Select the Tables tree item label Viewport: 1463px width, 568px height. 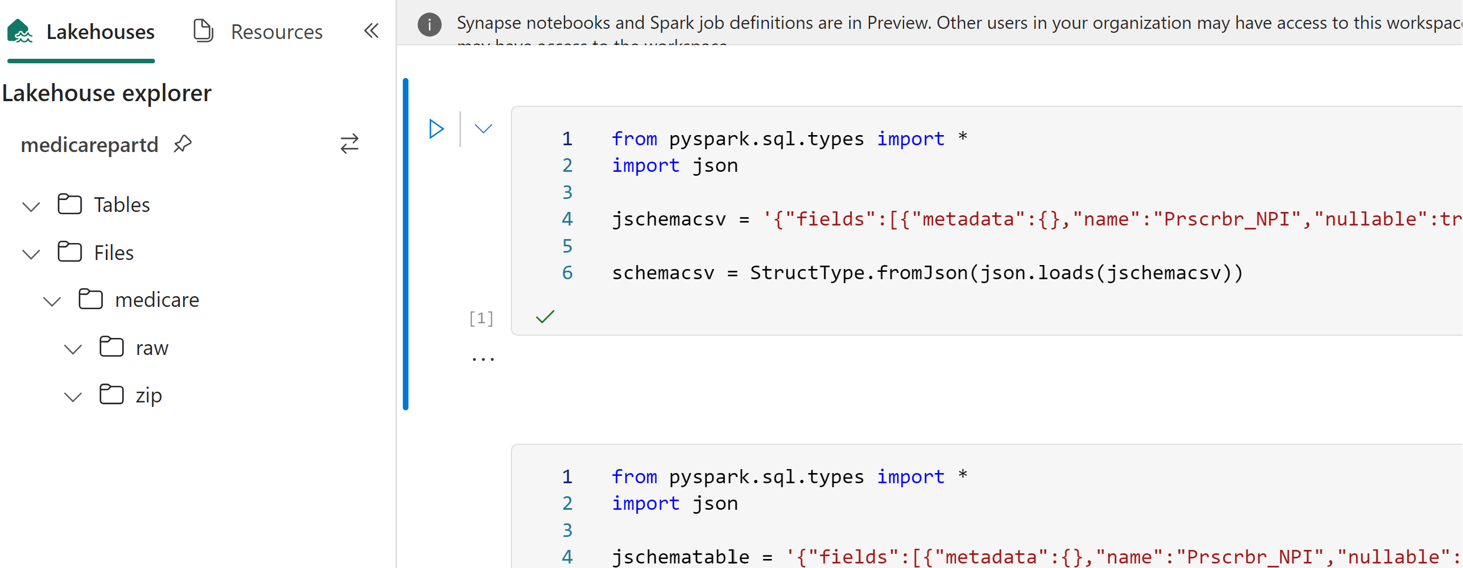[122, 204]
